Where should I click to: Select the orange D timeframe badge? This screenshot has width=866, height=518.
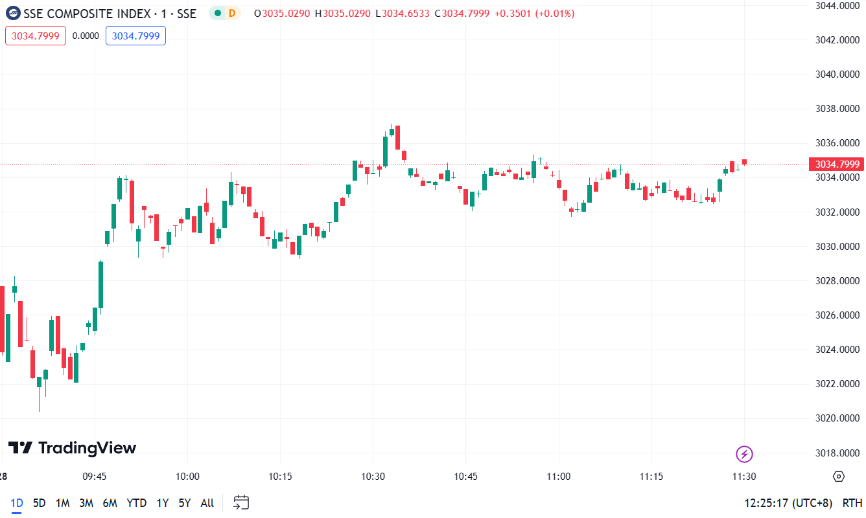(x=231, y=12)
